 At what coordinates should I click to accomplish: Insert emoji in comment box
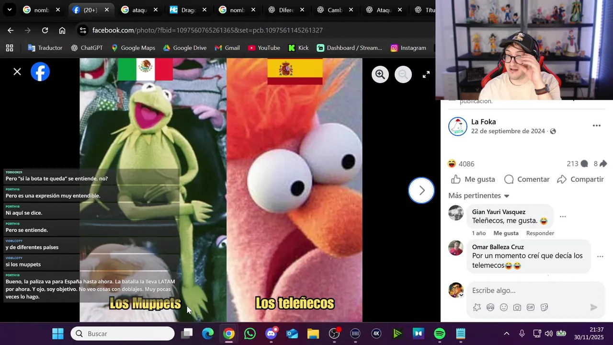click(504, 308)
